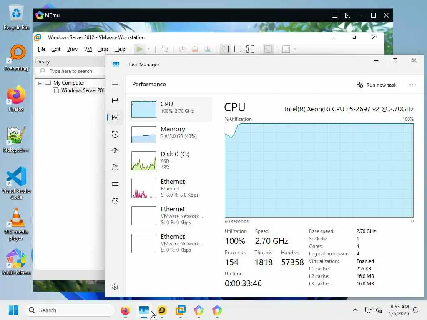Open Firefox from taskbar
This screenshot has height=320, width=427.
tap(125, 310)
